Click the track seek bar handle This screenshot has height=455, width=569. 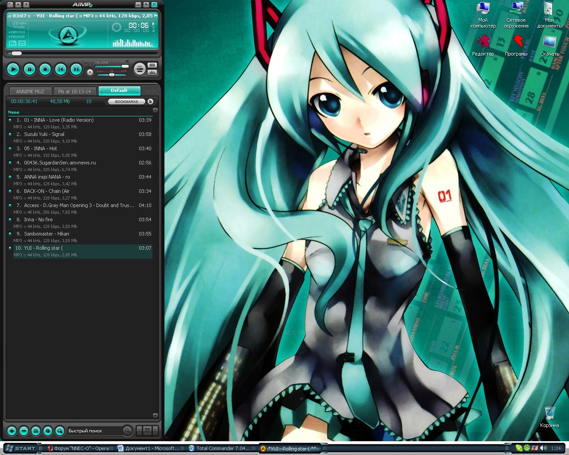(16, 53)
